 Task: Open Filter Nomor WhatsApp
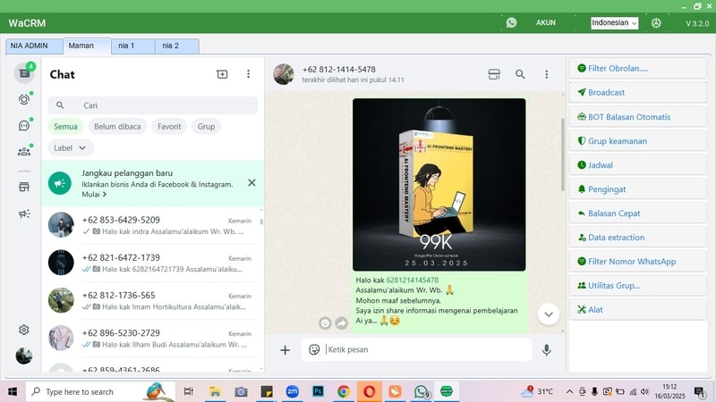tap(638, 262)
